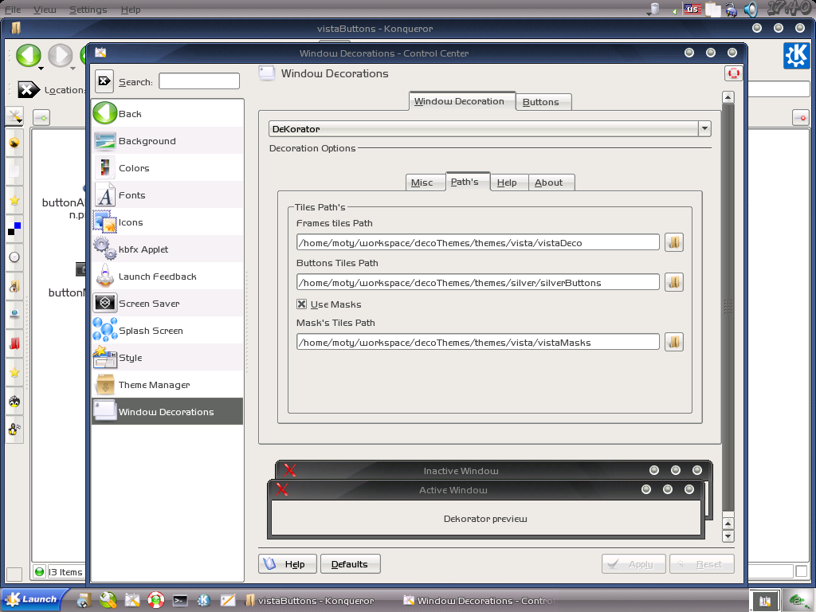Browse folder for Buttons Tiles Path
Screen dimensions: 816x612
coord(674,282)
